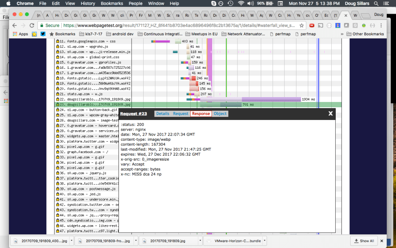Click the browser back arrow
Screen dimensions: 396x248
(x=15, y=26)
